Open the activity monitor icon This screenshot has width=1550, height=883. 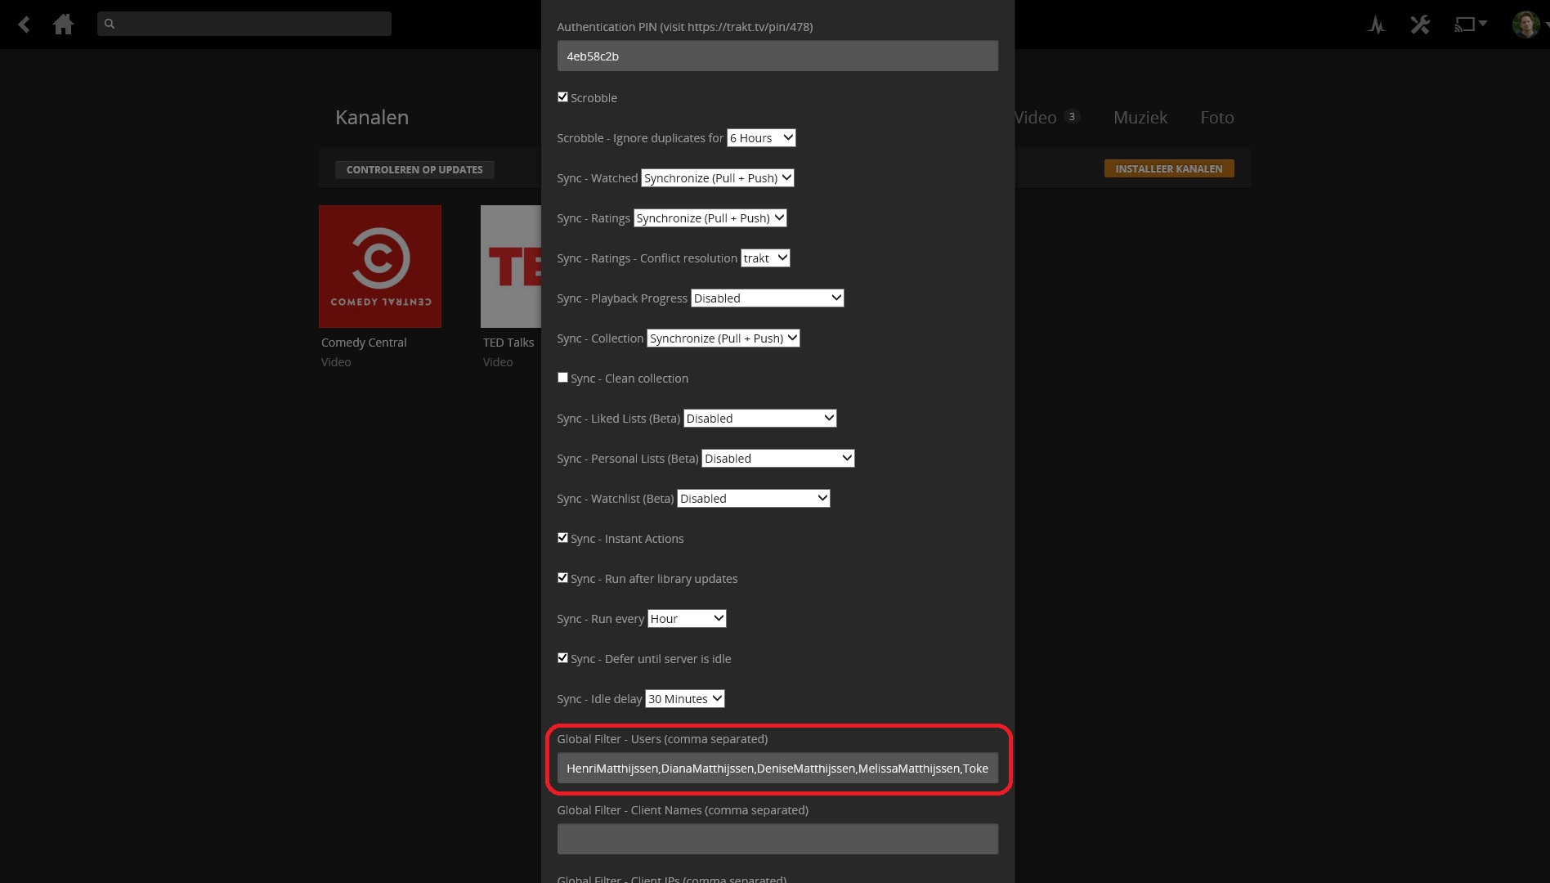(1376, 25)
